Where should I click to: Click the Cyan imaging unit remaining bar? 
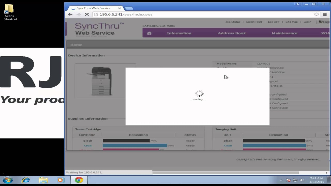pos(275,145)
